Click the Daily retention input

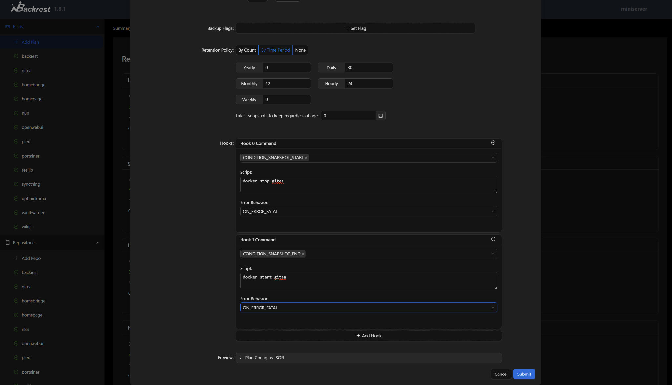(x=368, y=67)
